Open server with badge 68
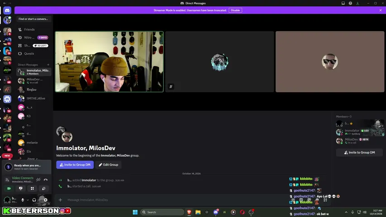 [7, 80]
